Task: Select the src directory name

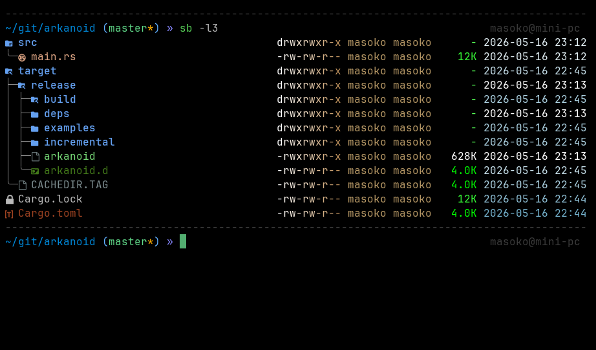Action: tap(28, 42)
